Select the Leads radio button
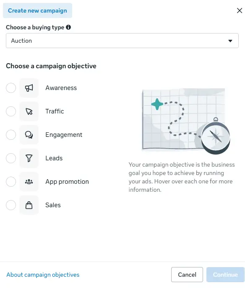The width and height of the screenshot is (245, 288). (x=11, y=158)
